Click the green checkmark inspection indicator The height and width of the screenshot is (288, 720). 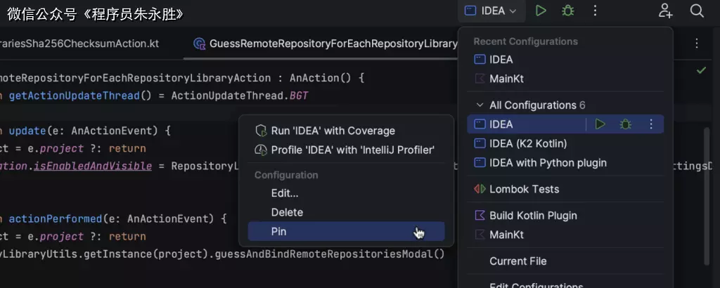701,70
